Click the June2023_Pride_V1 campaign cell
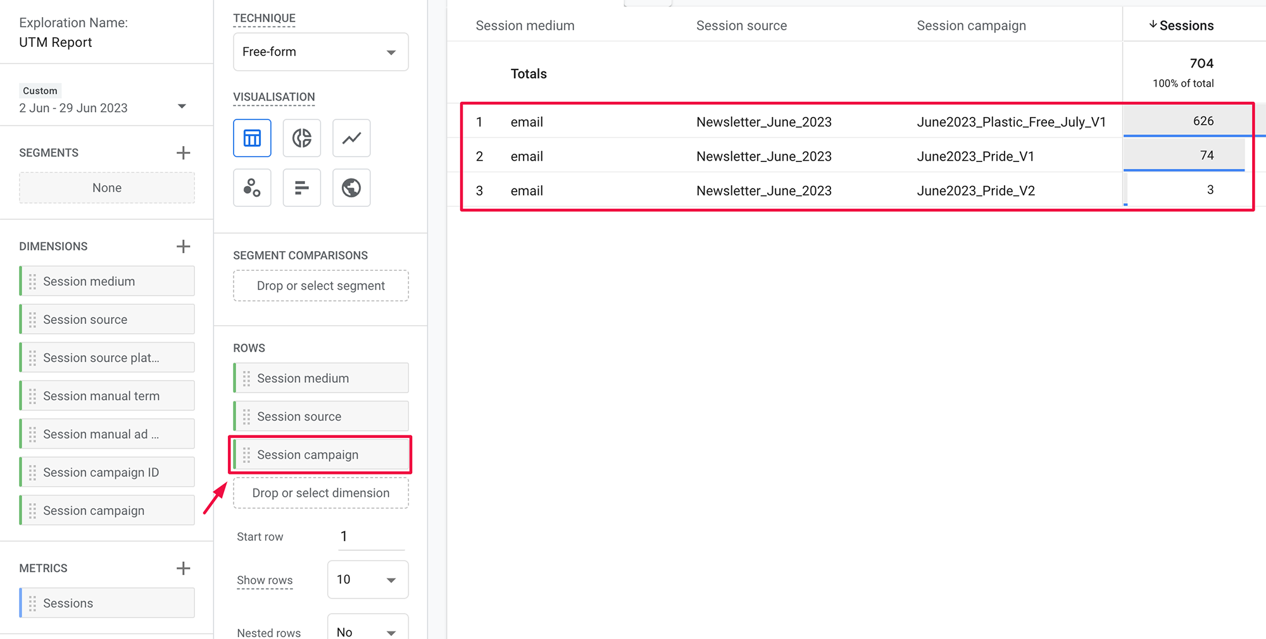The image size is (1266, 639). pos(975,156)
